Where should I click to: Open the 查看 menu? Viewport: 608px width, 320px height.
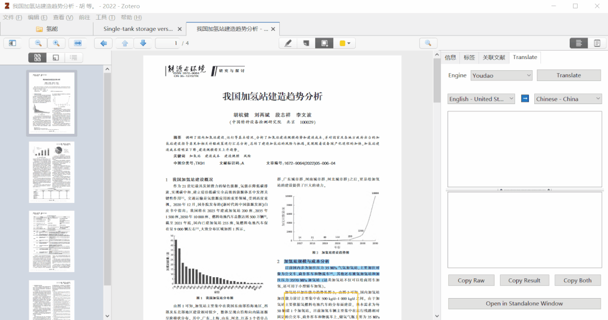point(63,17)
